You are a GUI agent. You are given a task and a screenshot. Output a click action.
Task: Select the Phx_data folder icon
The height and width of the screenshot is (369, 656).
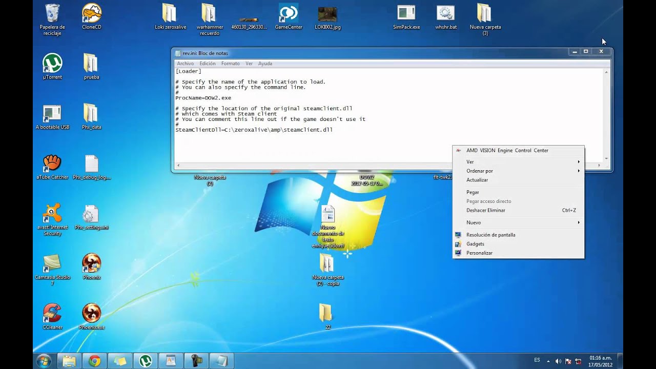coord(91,117)
